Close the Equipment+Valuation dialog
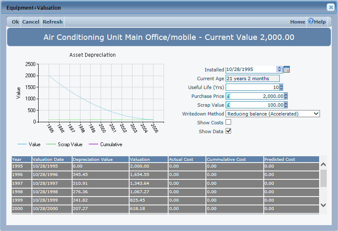Screen dimensions: 338x231 [330, 8]
